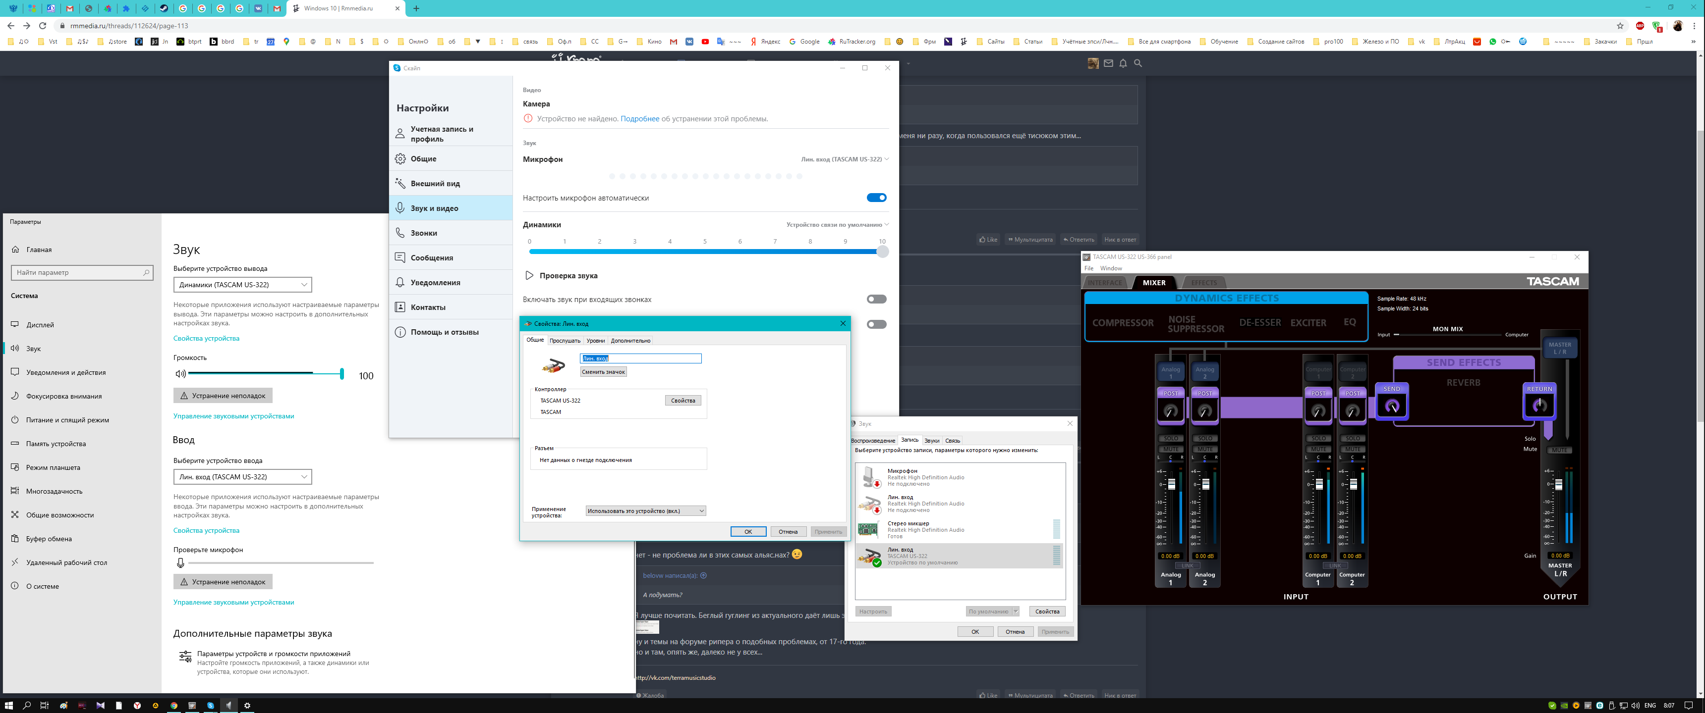Click the RETURN knob in TASCAM mixer
The width and height of the screenshot is (1705, 713).
1539,406
